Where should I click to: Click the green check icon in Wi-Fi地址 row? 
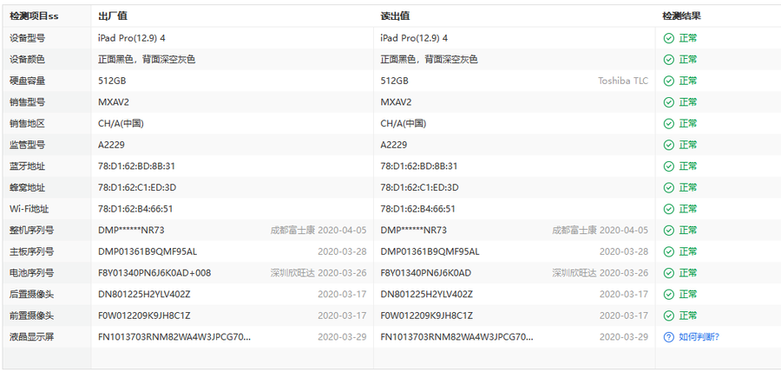pyautogui.click(x=668, y=209)
